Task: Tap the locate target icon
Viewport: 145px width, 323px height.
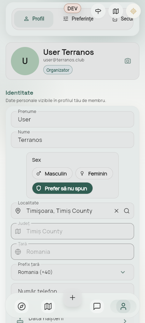Action: 133,11
